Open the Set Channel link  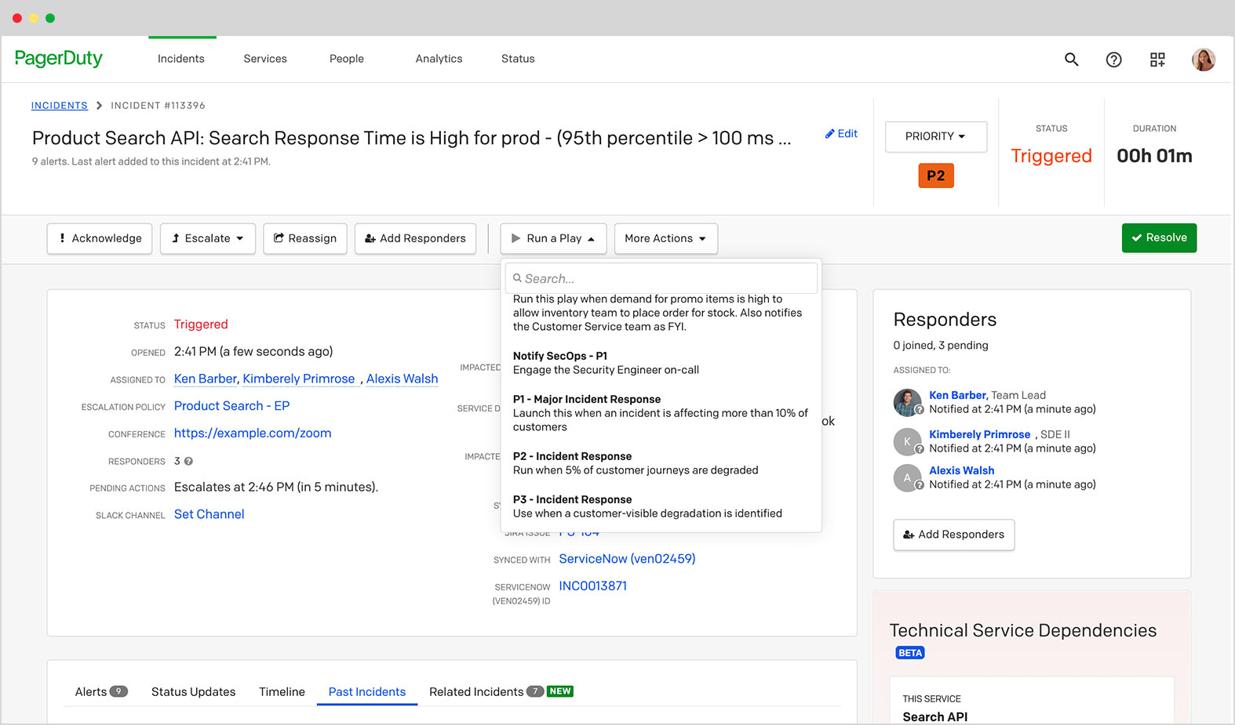point(209,514)
